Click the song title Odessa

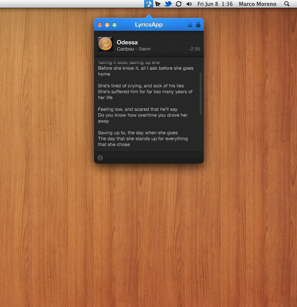pos(127,42)
